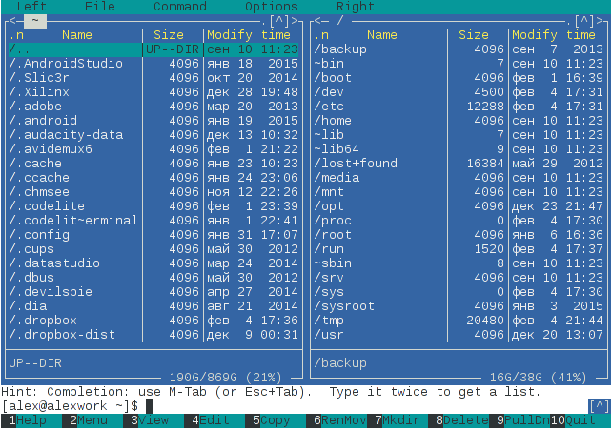This screenshot has width=612, height=428.
Task: Select /.config directory
Action: point(153,235)
